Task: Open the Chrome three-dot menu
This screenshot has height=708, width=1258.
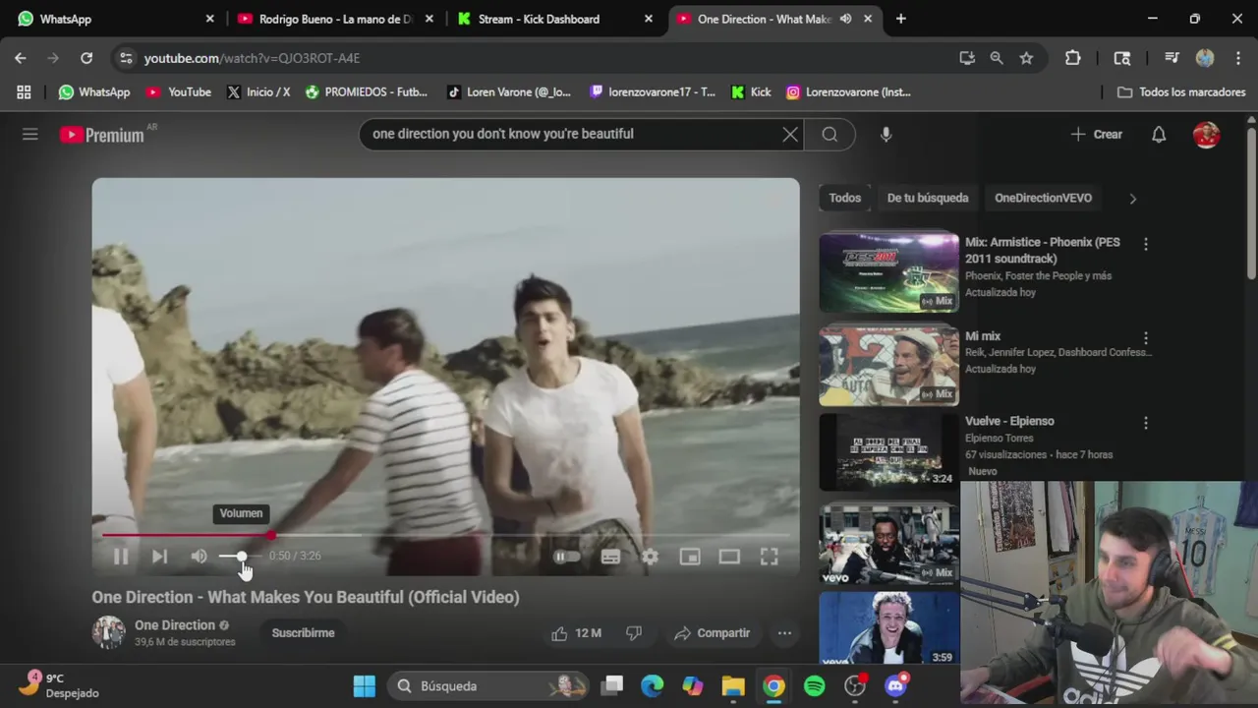Action: [1237, 58]
